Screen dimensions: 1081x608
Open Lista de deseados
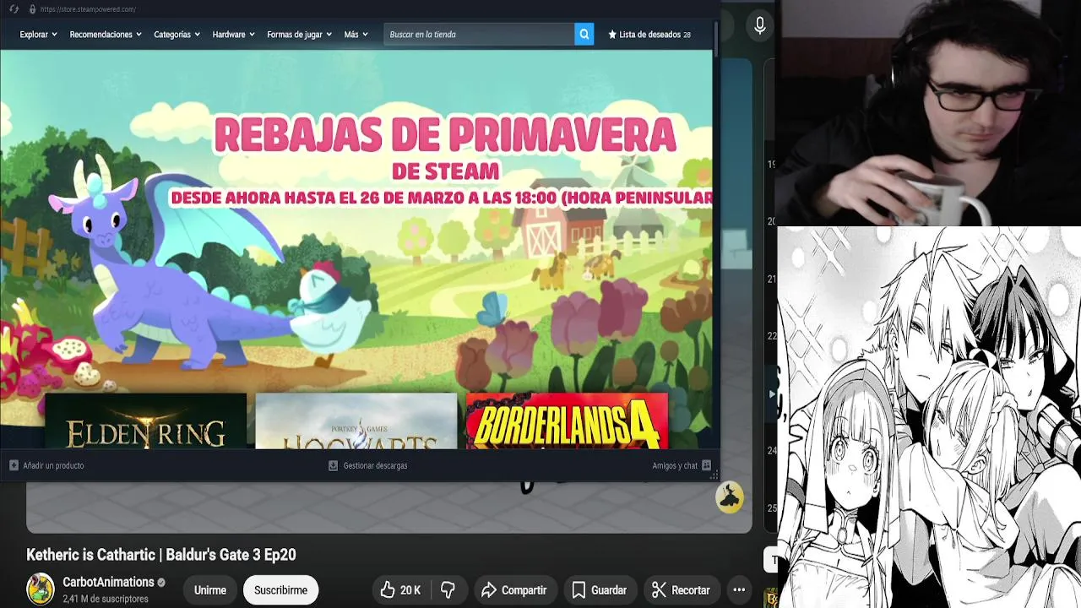tap(649, 35)
